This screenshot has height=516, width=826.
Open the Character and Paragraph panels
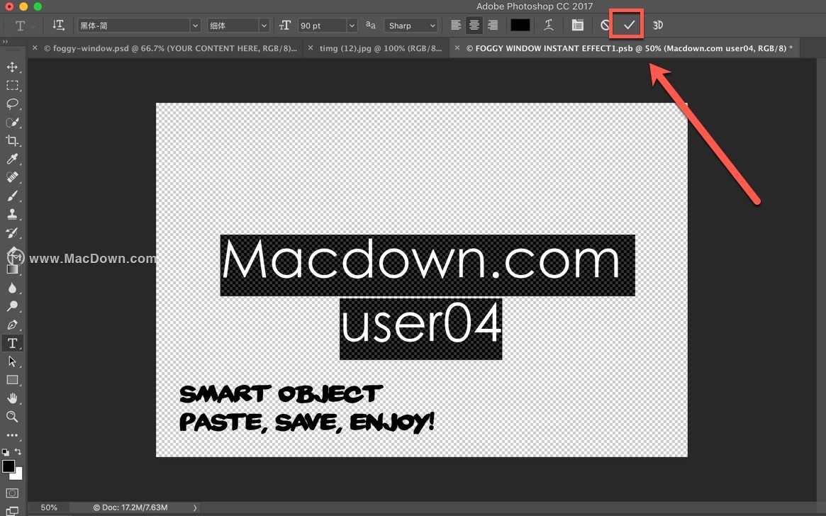coord(577,26)
